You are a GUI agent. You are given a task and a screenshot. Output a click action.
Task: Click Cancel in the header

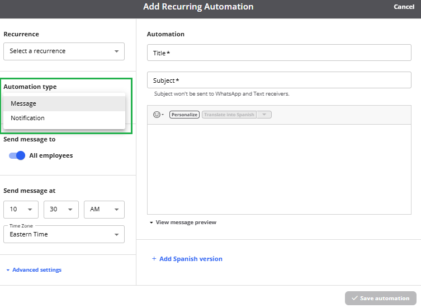pos(404,7)
